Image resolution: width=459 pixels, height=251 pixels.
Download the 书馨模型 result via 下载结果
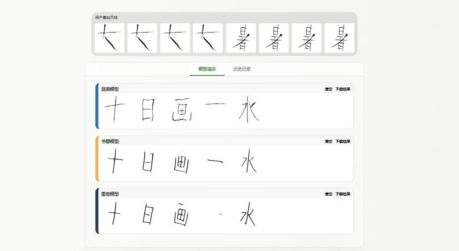[x=343, y=141]
